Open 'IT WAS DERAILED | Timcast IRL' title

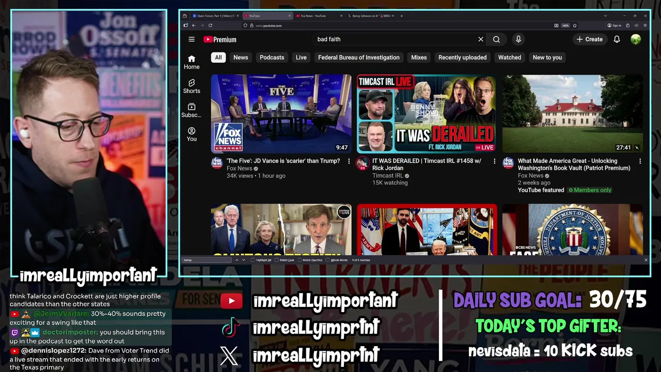click(427, 164)
